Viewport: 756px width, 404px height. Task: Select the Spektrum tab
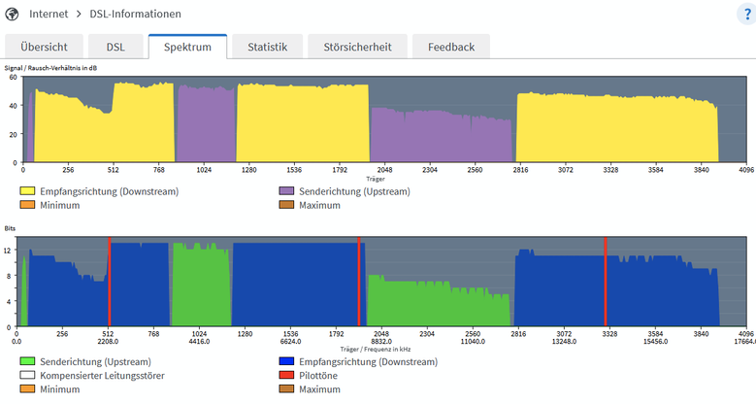(x=187, y=47)
